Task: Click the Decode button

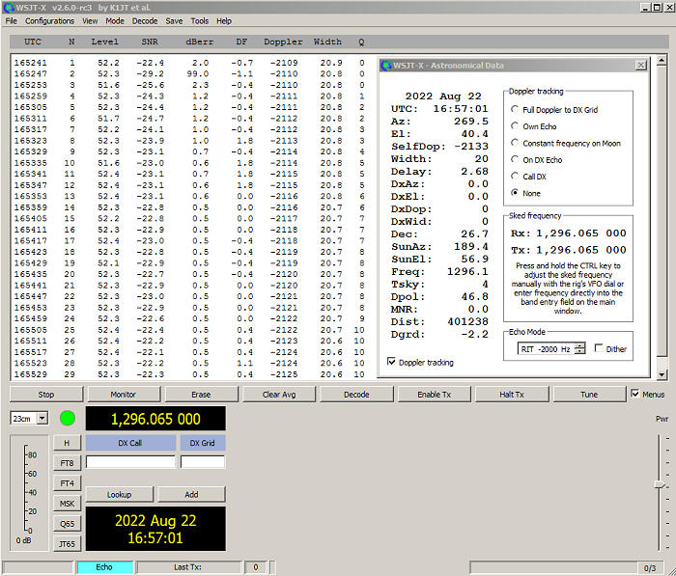Action: [356, 395]
